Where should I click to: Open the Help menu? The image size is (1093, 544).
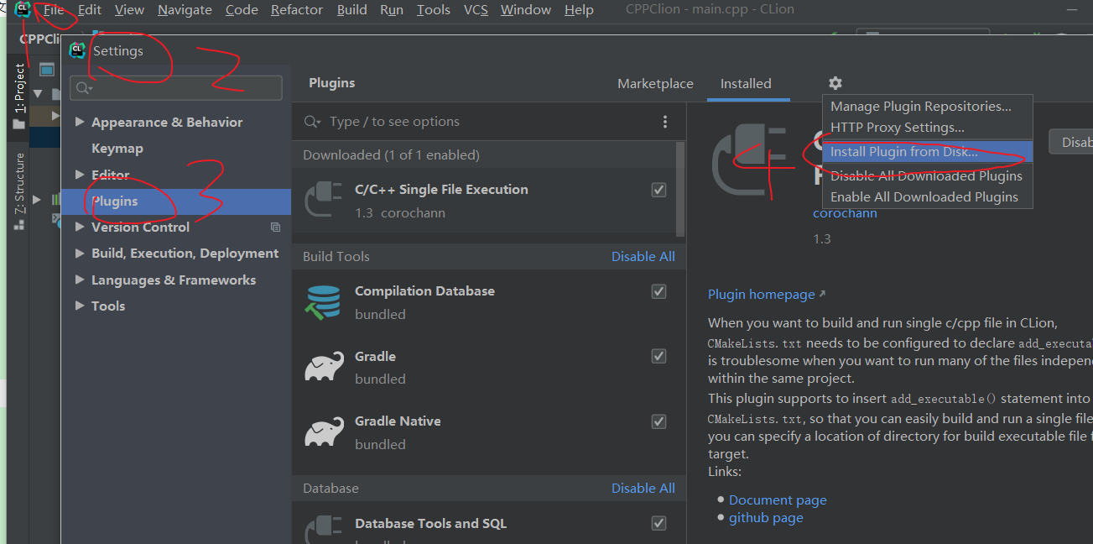(x=579, y=10)
